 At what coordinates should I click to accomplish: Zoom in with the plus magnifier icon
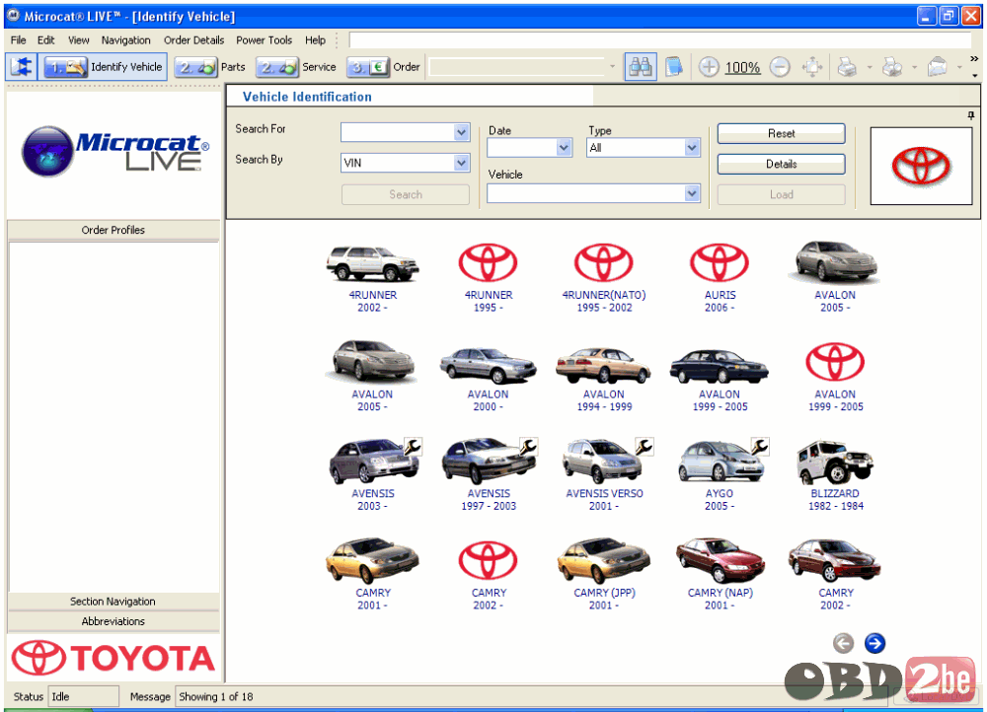pyautogui.click(x=709, y=67)
